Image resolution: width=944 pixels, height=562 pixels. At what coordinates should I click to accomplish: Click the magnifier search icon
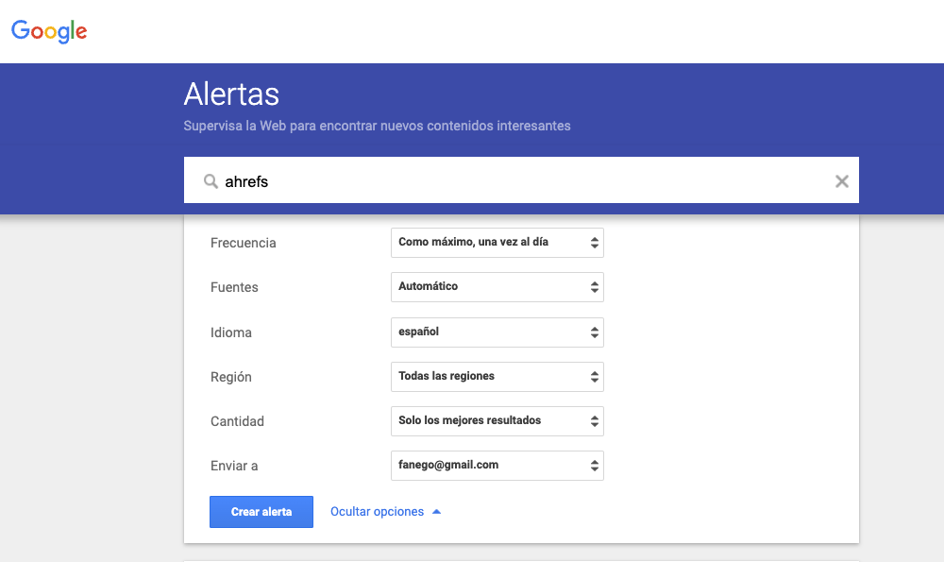(211, 180)
